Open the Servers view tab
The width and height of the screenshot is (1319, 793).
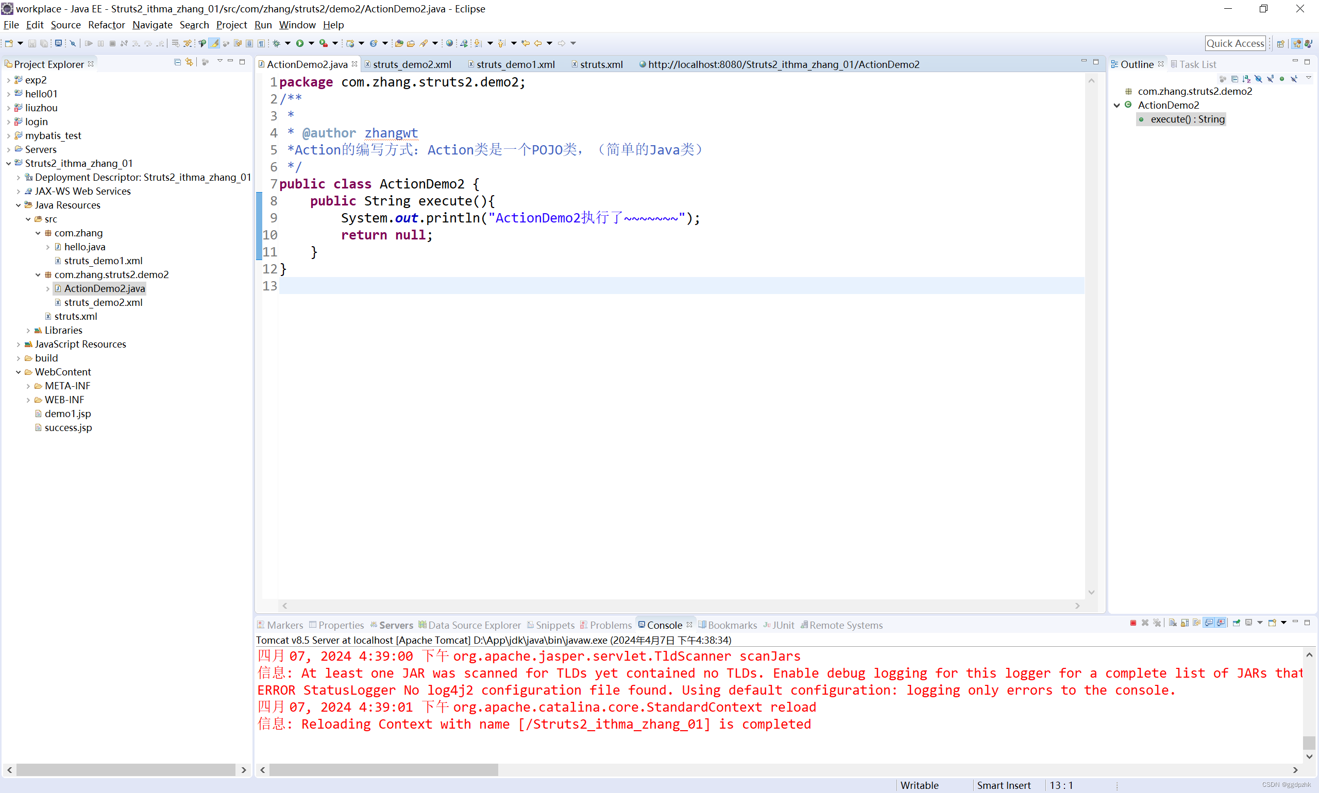(x=392, y=625)
